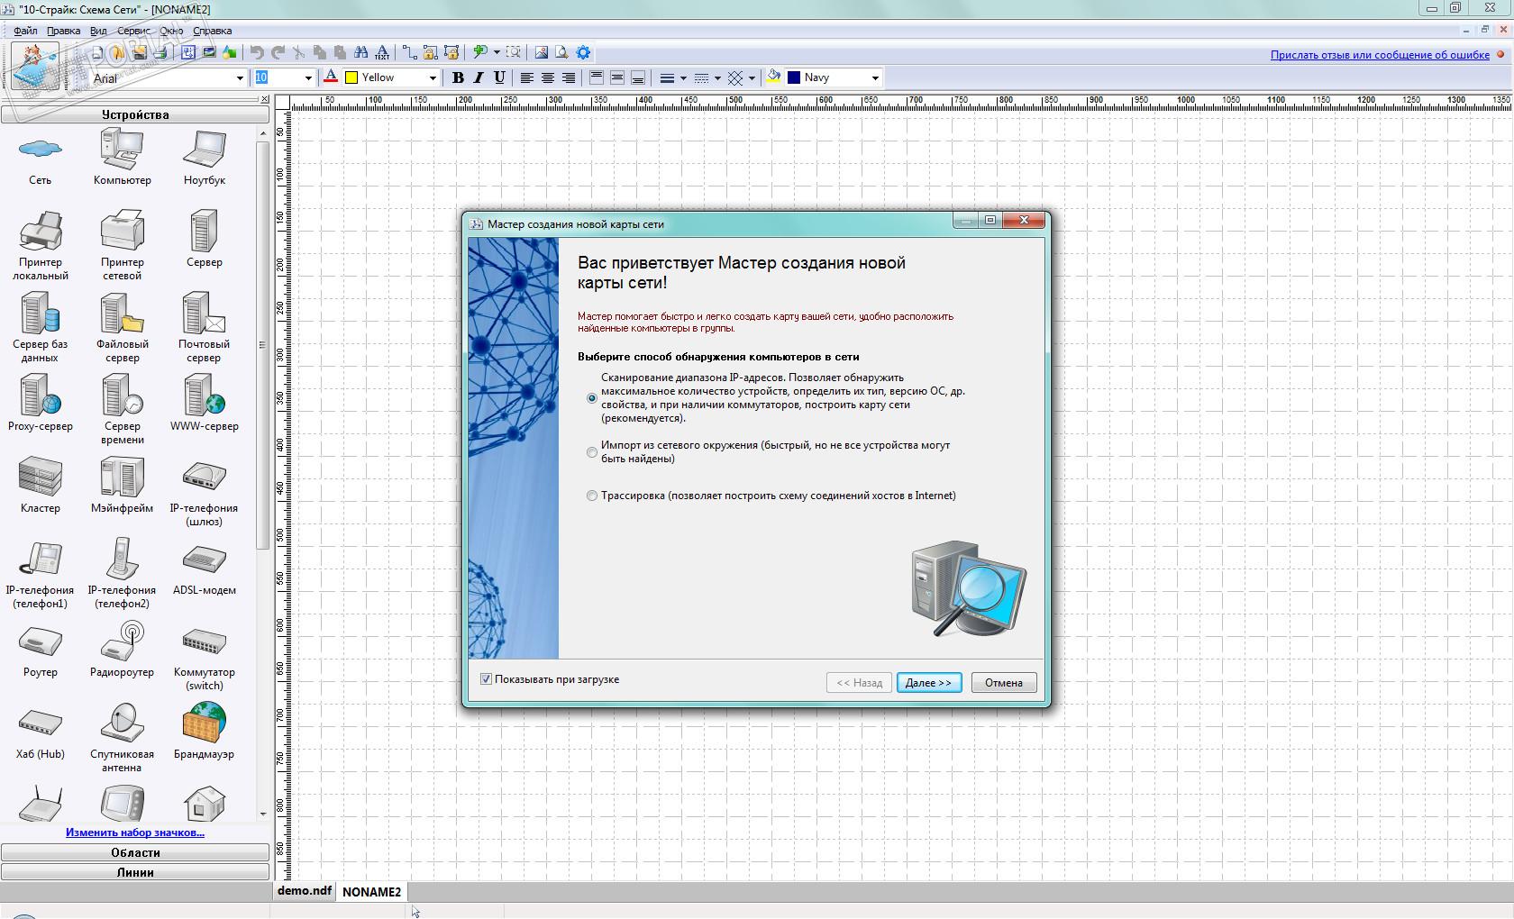Toggle the Показывать при загрузке checkbox
The image size is (1514, 919).
point(486,679)
